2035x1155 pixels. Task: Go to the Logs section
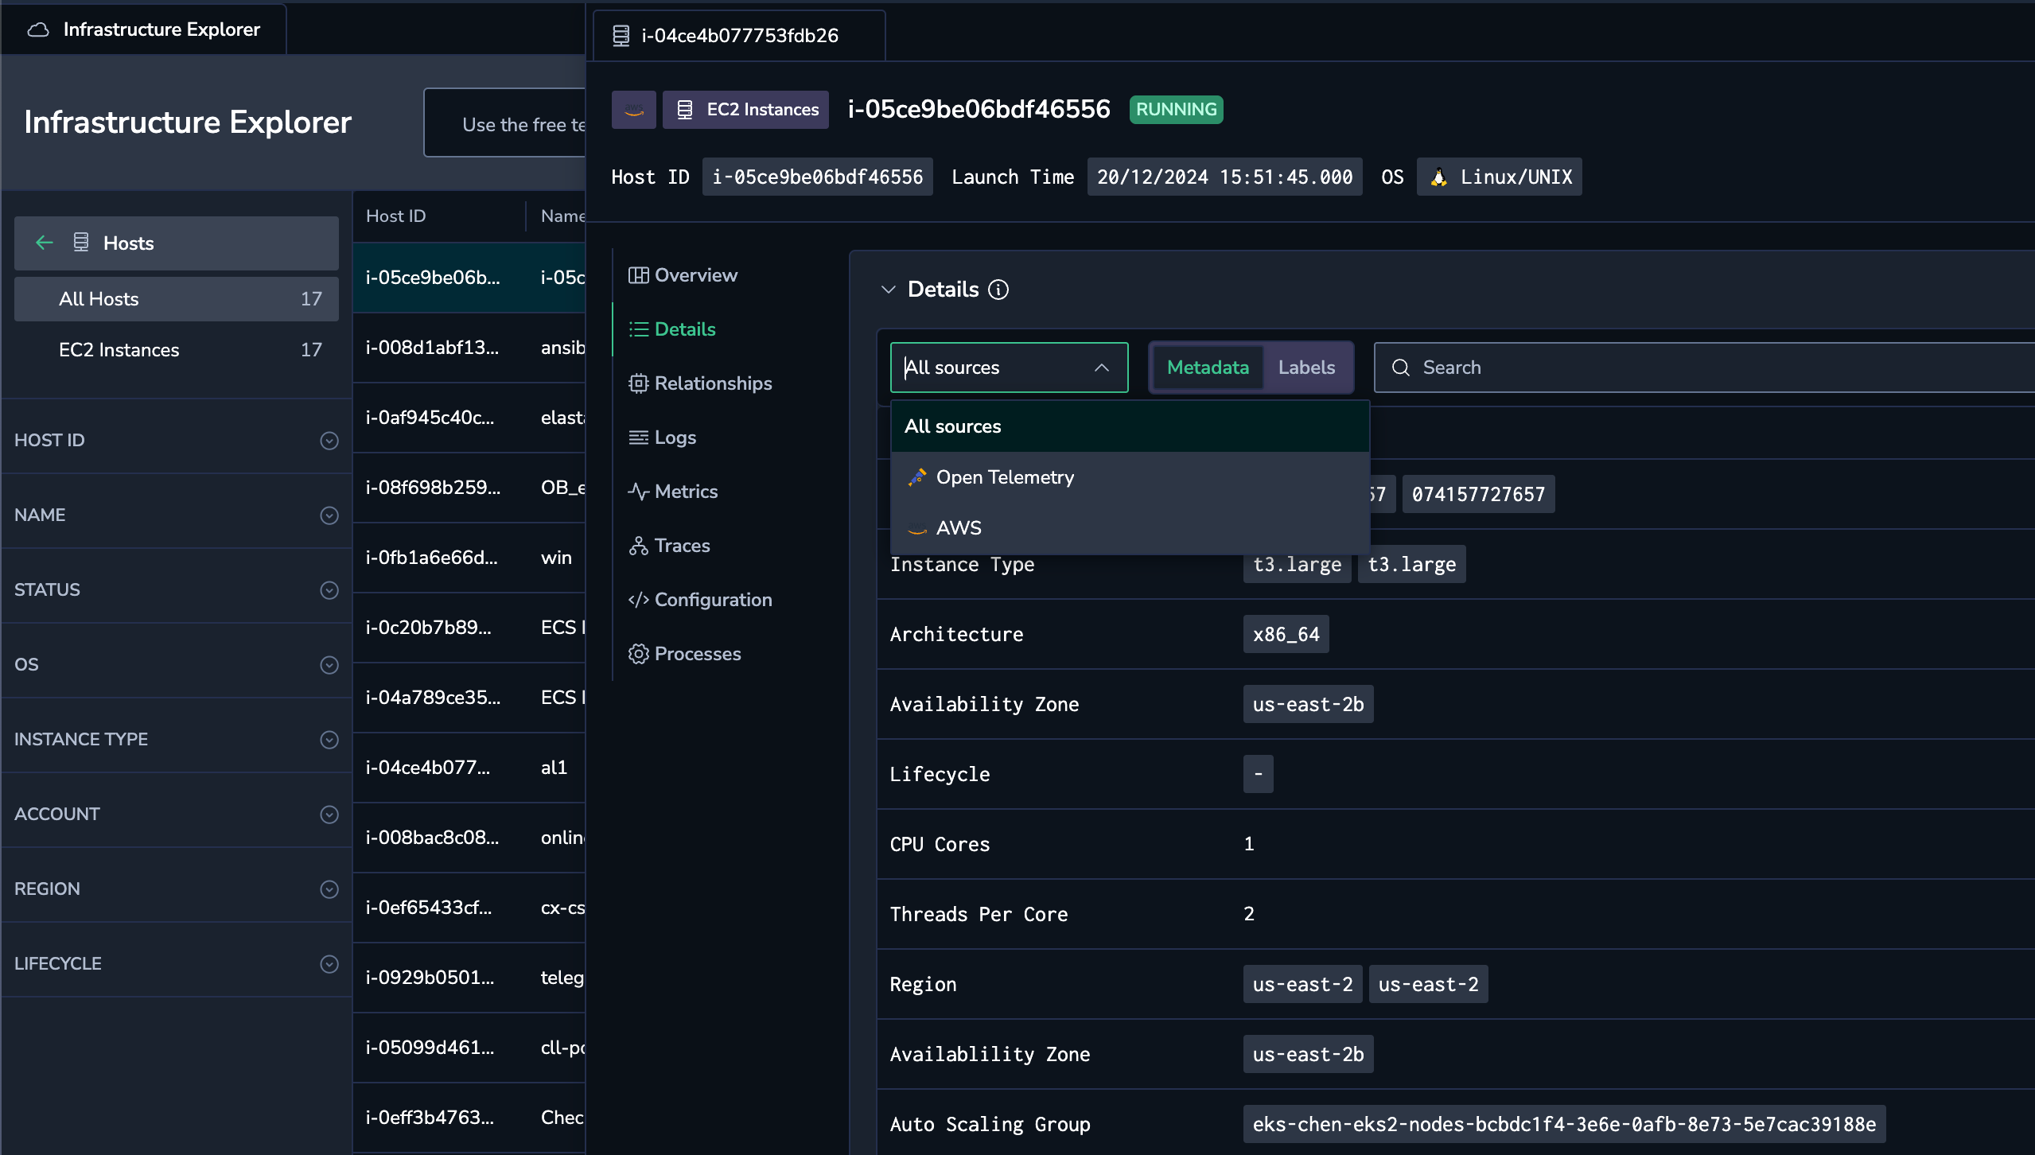(x=662, y=437)
